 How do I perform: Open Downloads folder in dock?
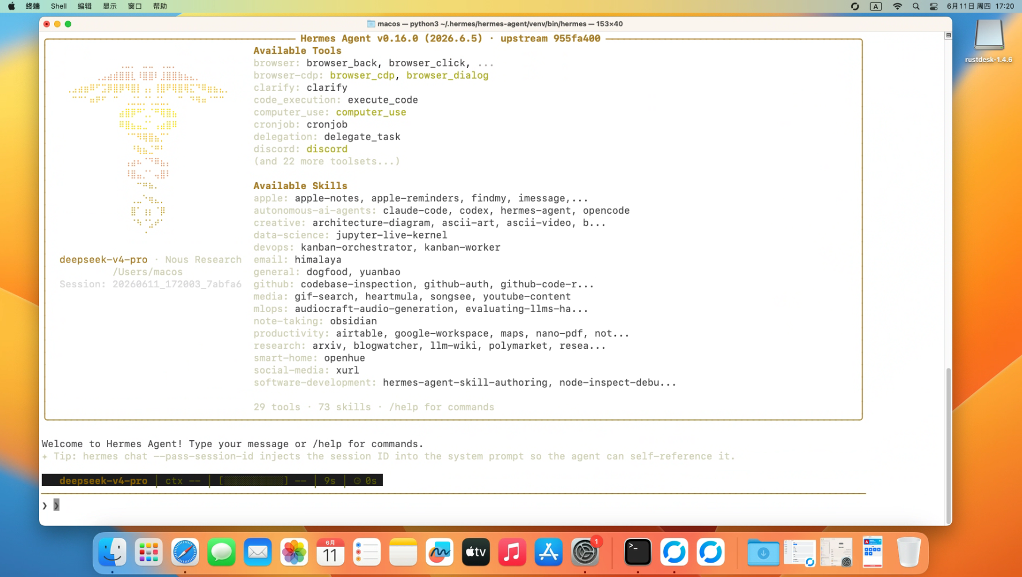point(763,552)
